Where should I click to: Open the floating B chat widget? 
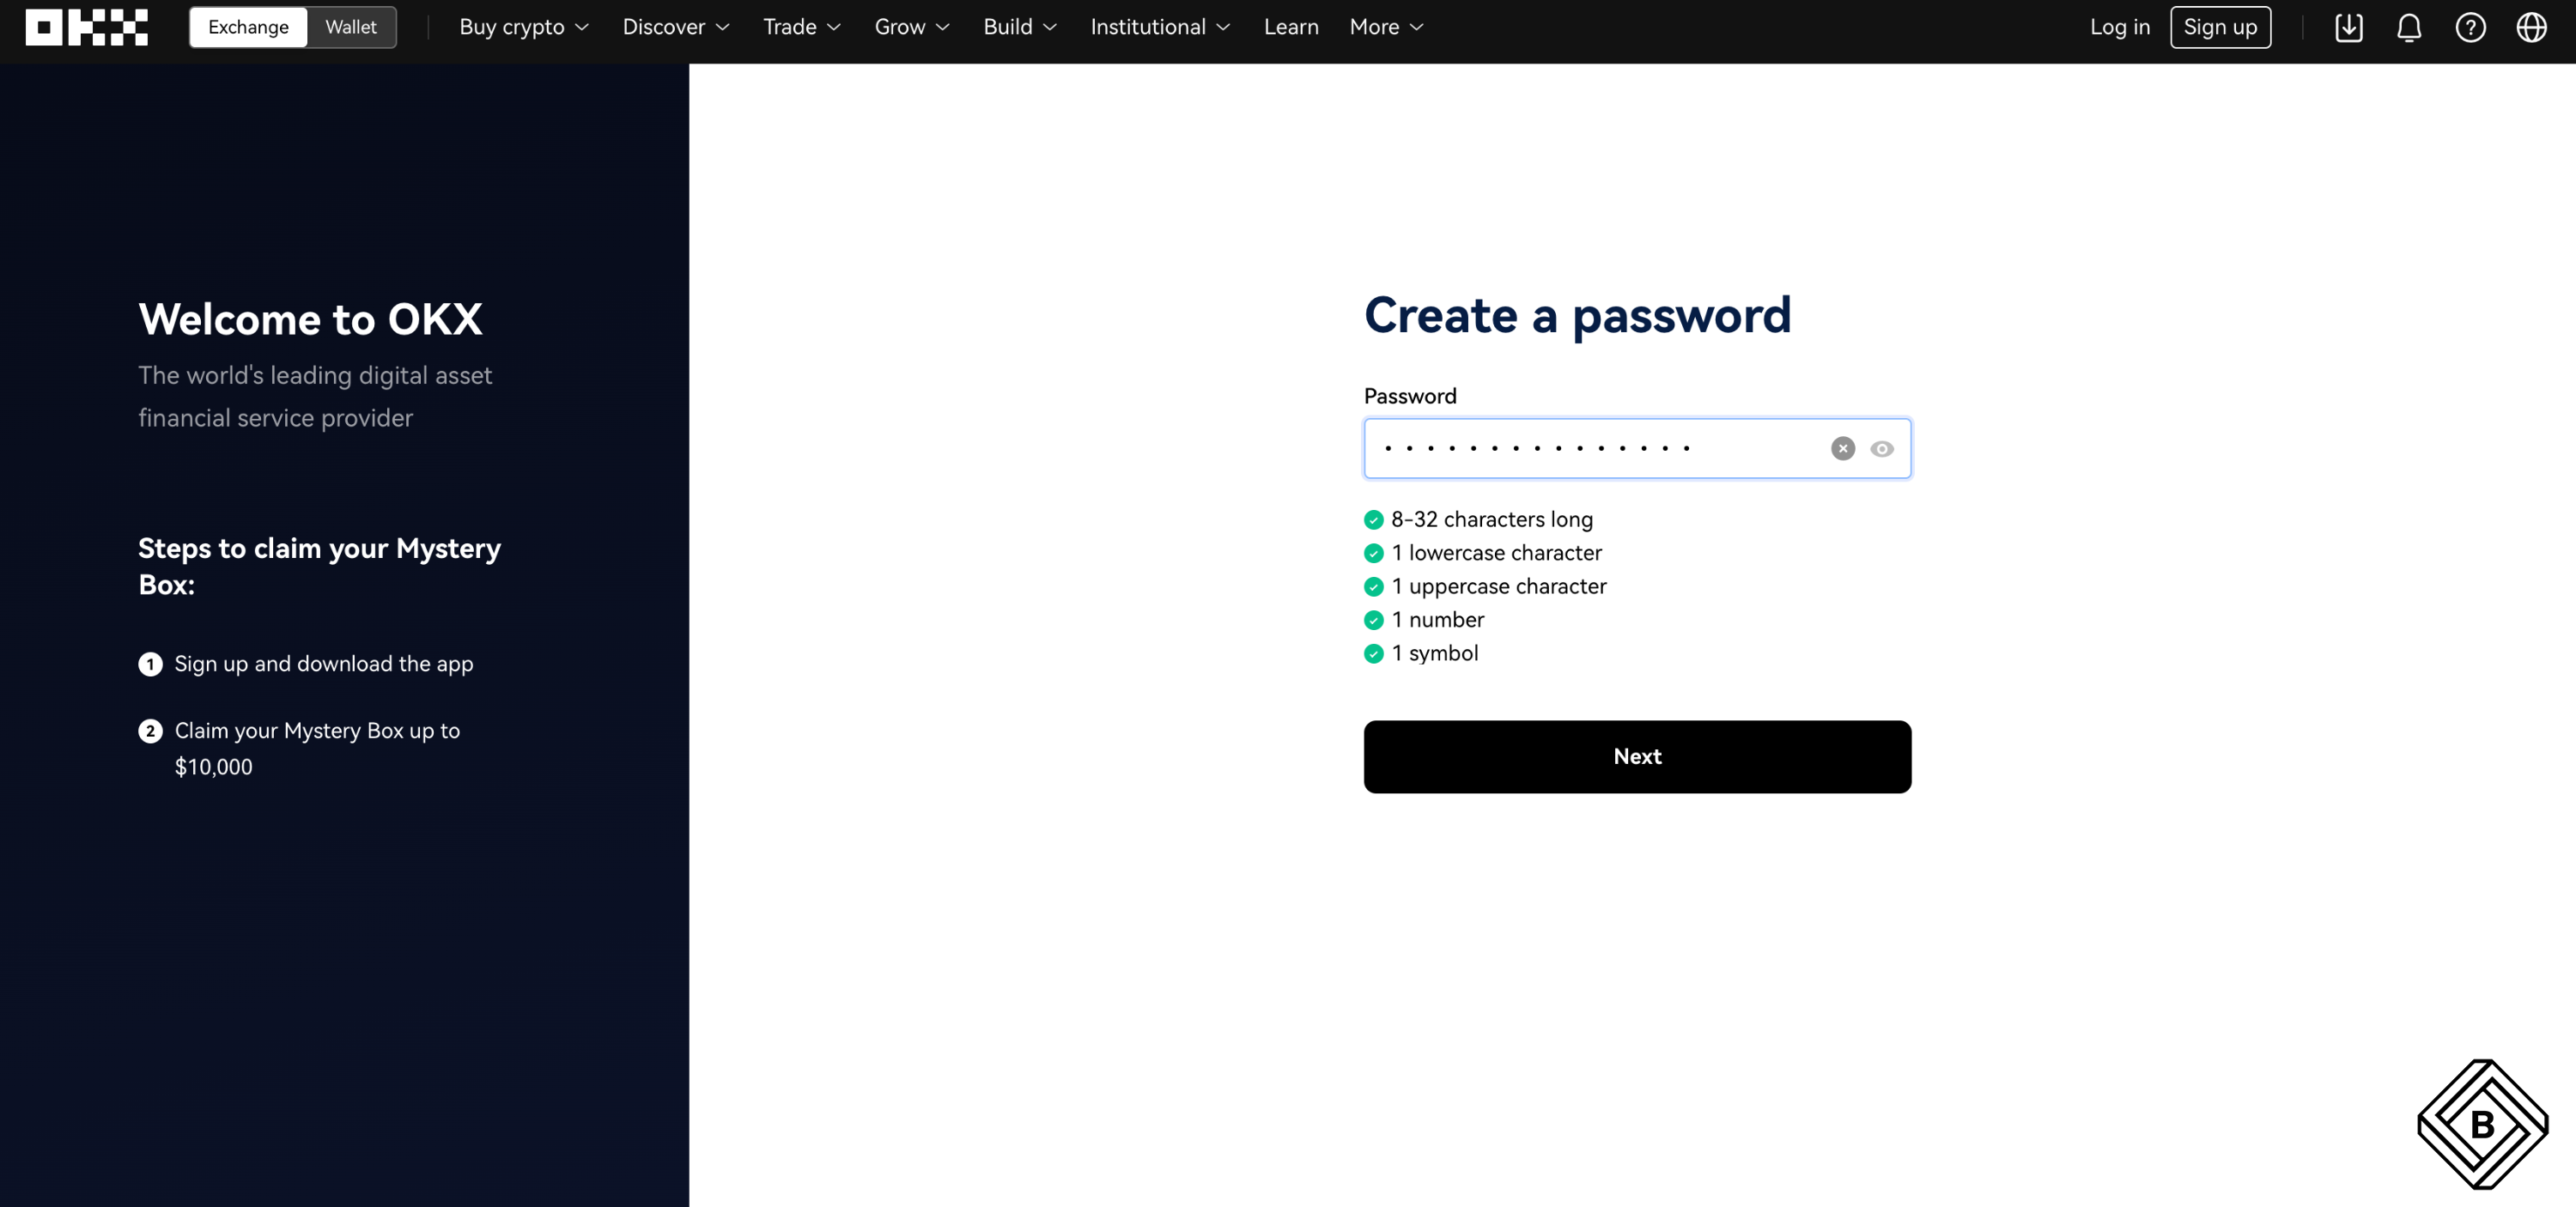tap(2482, 1124)
